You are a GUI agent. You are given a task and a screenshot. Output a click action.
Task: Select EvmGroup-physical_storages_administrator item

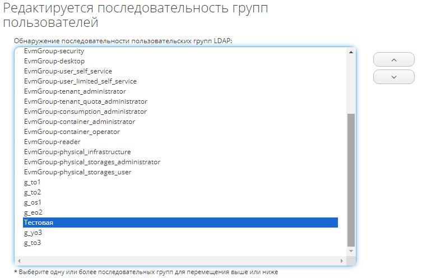click(x=92, y=162)
